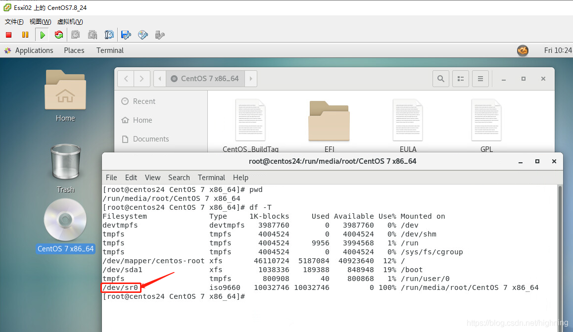Image resolution: width=573 pixels, height=332 pixels.
Task: Click the green power on play button
Action: 43,35
